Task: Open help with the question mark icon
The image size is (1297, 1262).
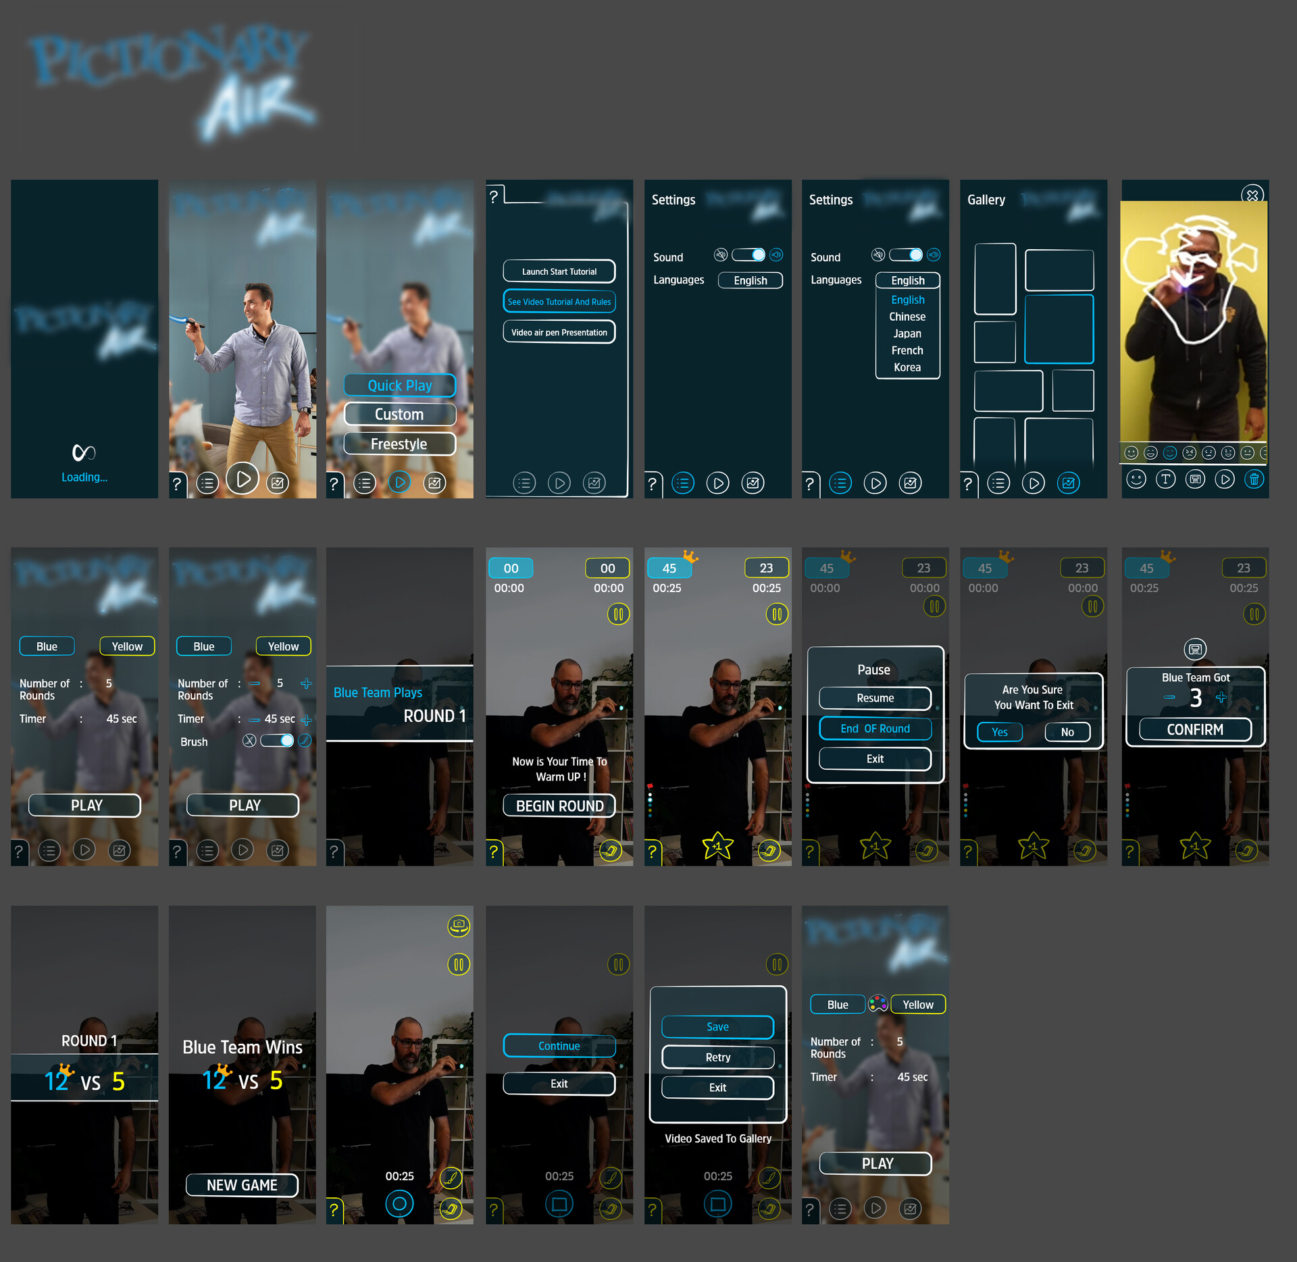Action: (177, 483)
